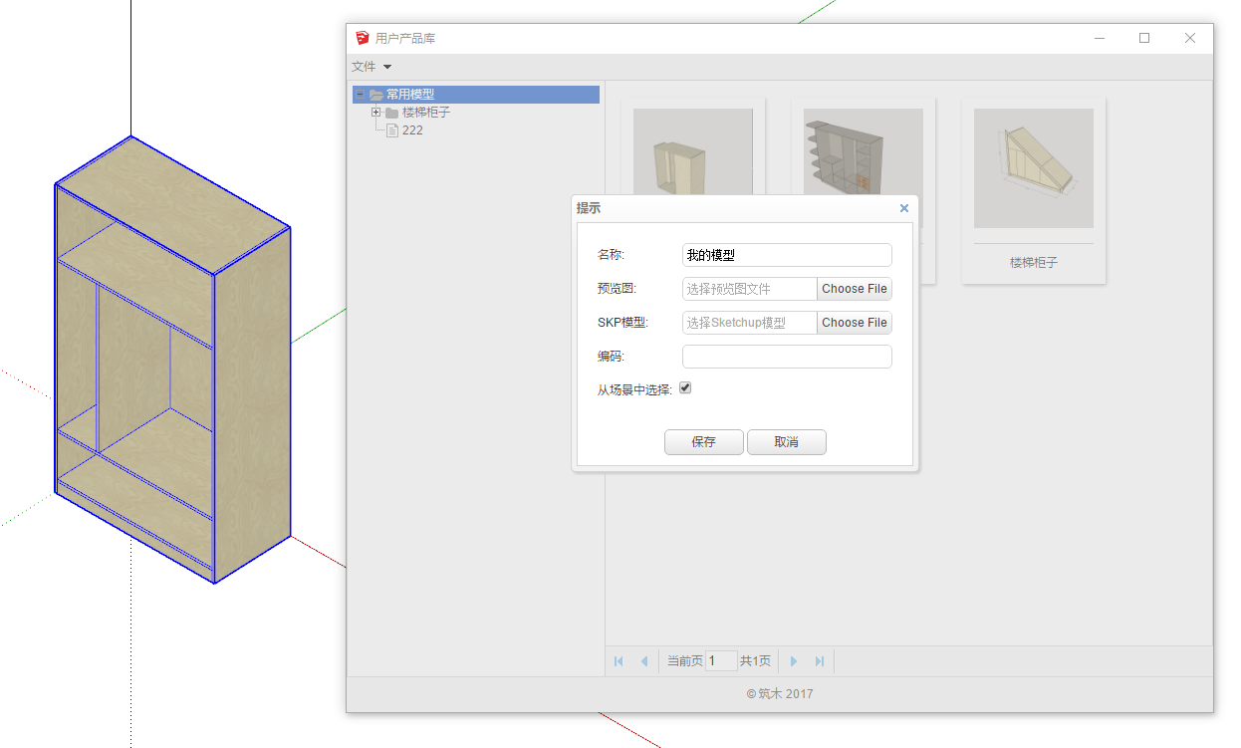1241x748 pixels.
Task: Click the document icon beside 222
Action: click(391, 129)
